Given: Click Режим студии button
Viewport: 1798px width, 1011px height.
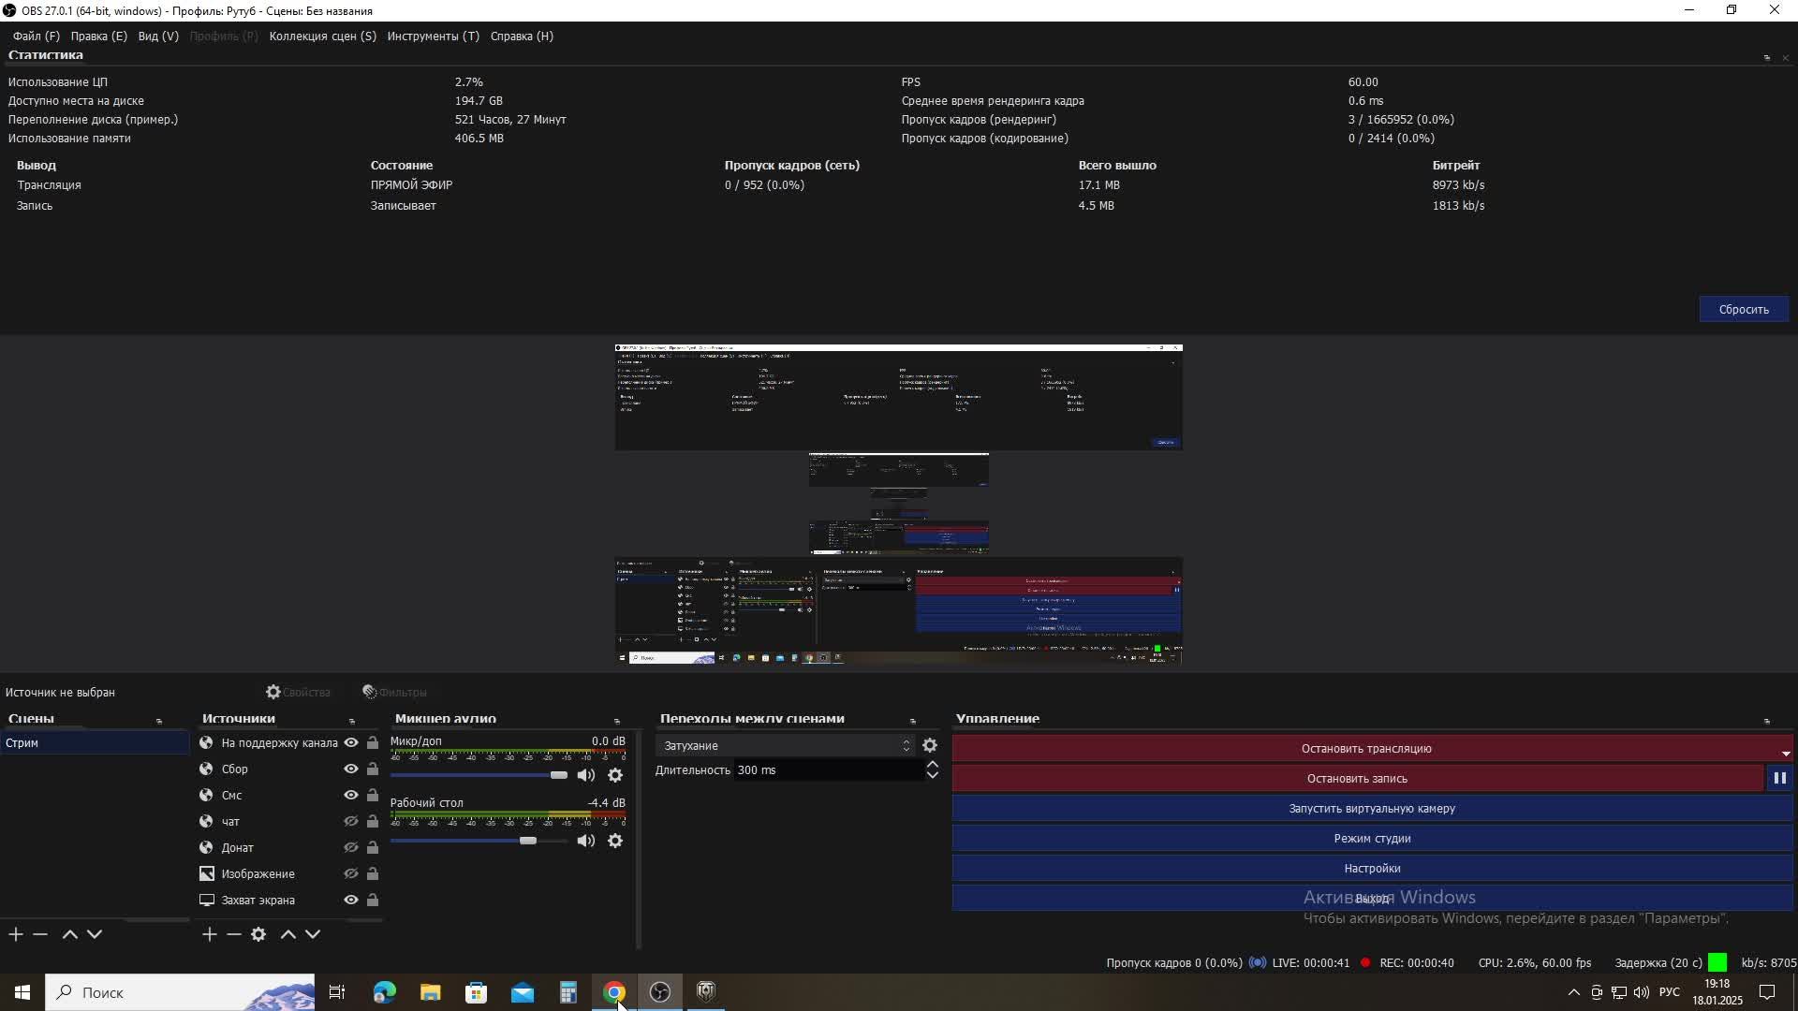Looking at the screenshot, I should (x=1372, y=838).
